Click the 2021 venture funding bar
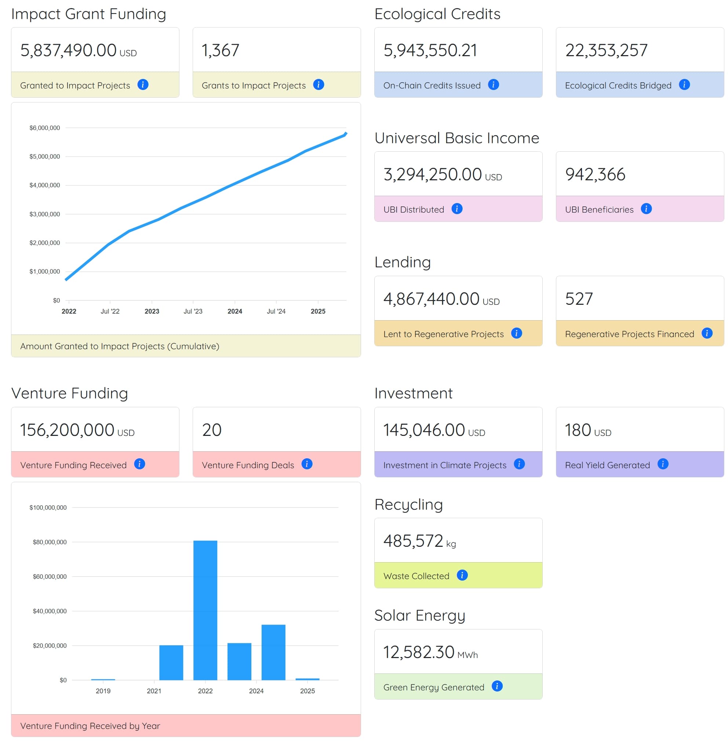Screen dimensions: 728x744 (x=171, y=662)
